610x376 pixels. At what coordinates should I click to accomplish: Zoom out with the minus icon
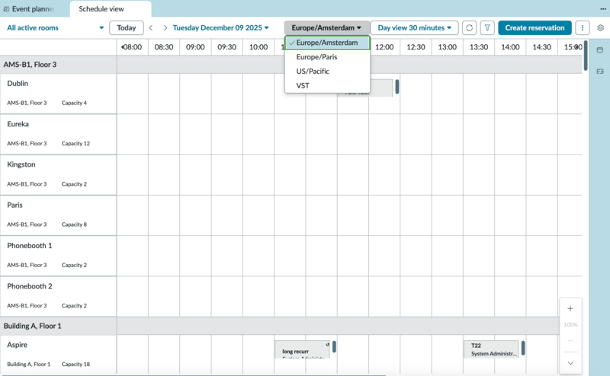coord(570,341)
